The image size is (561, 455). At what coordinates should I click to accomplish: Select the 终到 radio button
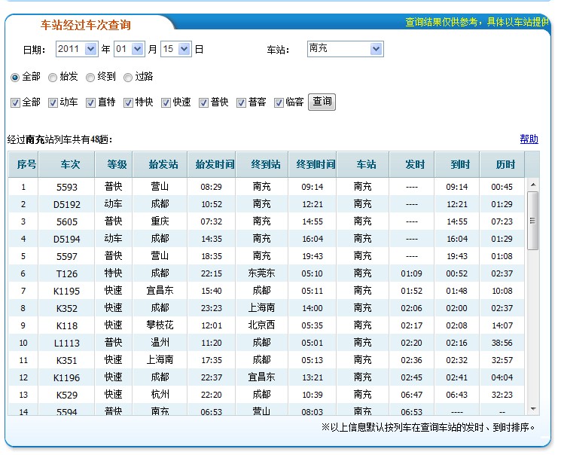(x=90, y=78)
